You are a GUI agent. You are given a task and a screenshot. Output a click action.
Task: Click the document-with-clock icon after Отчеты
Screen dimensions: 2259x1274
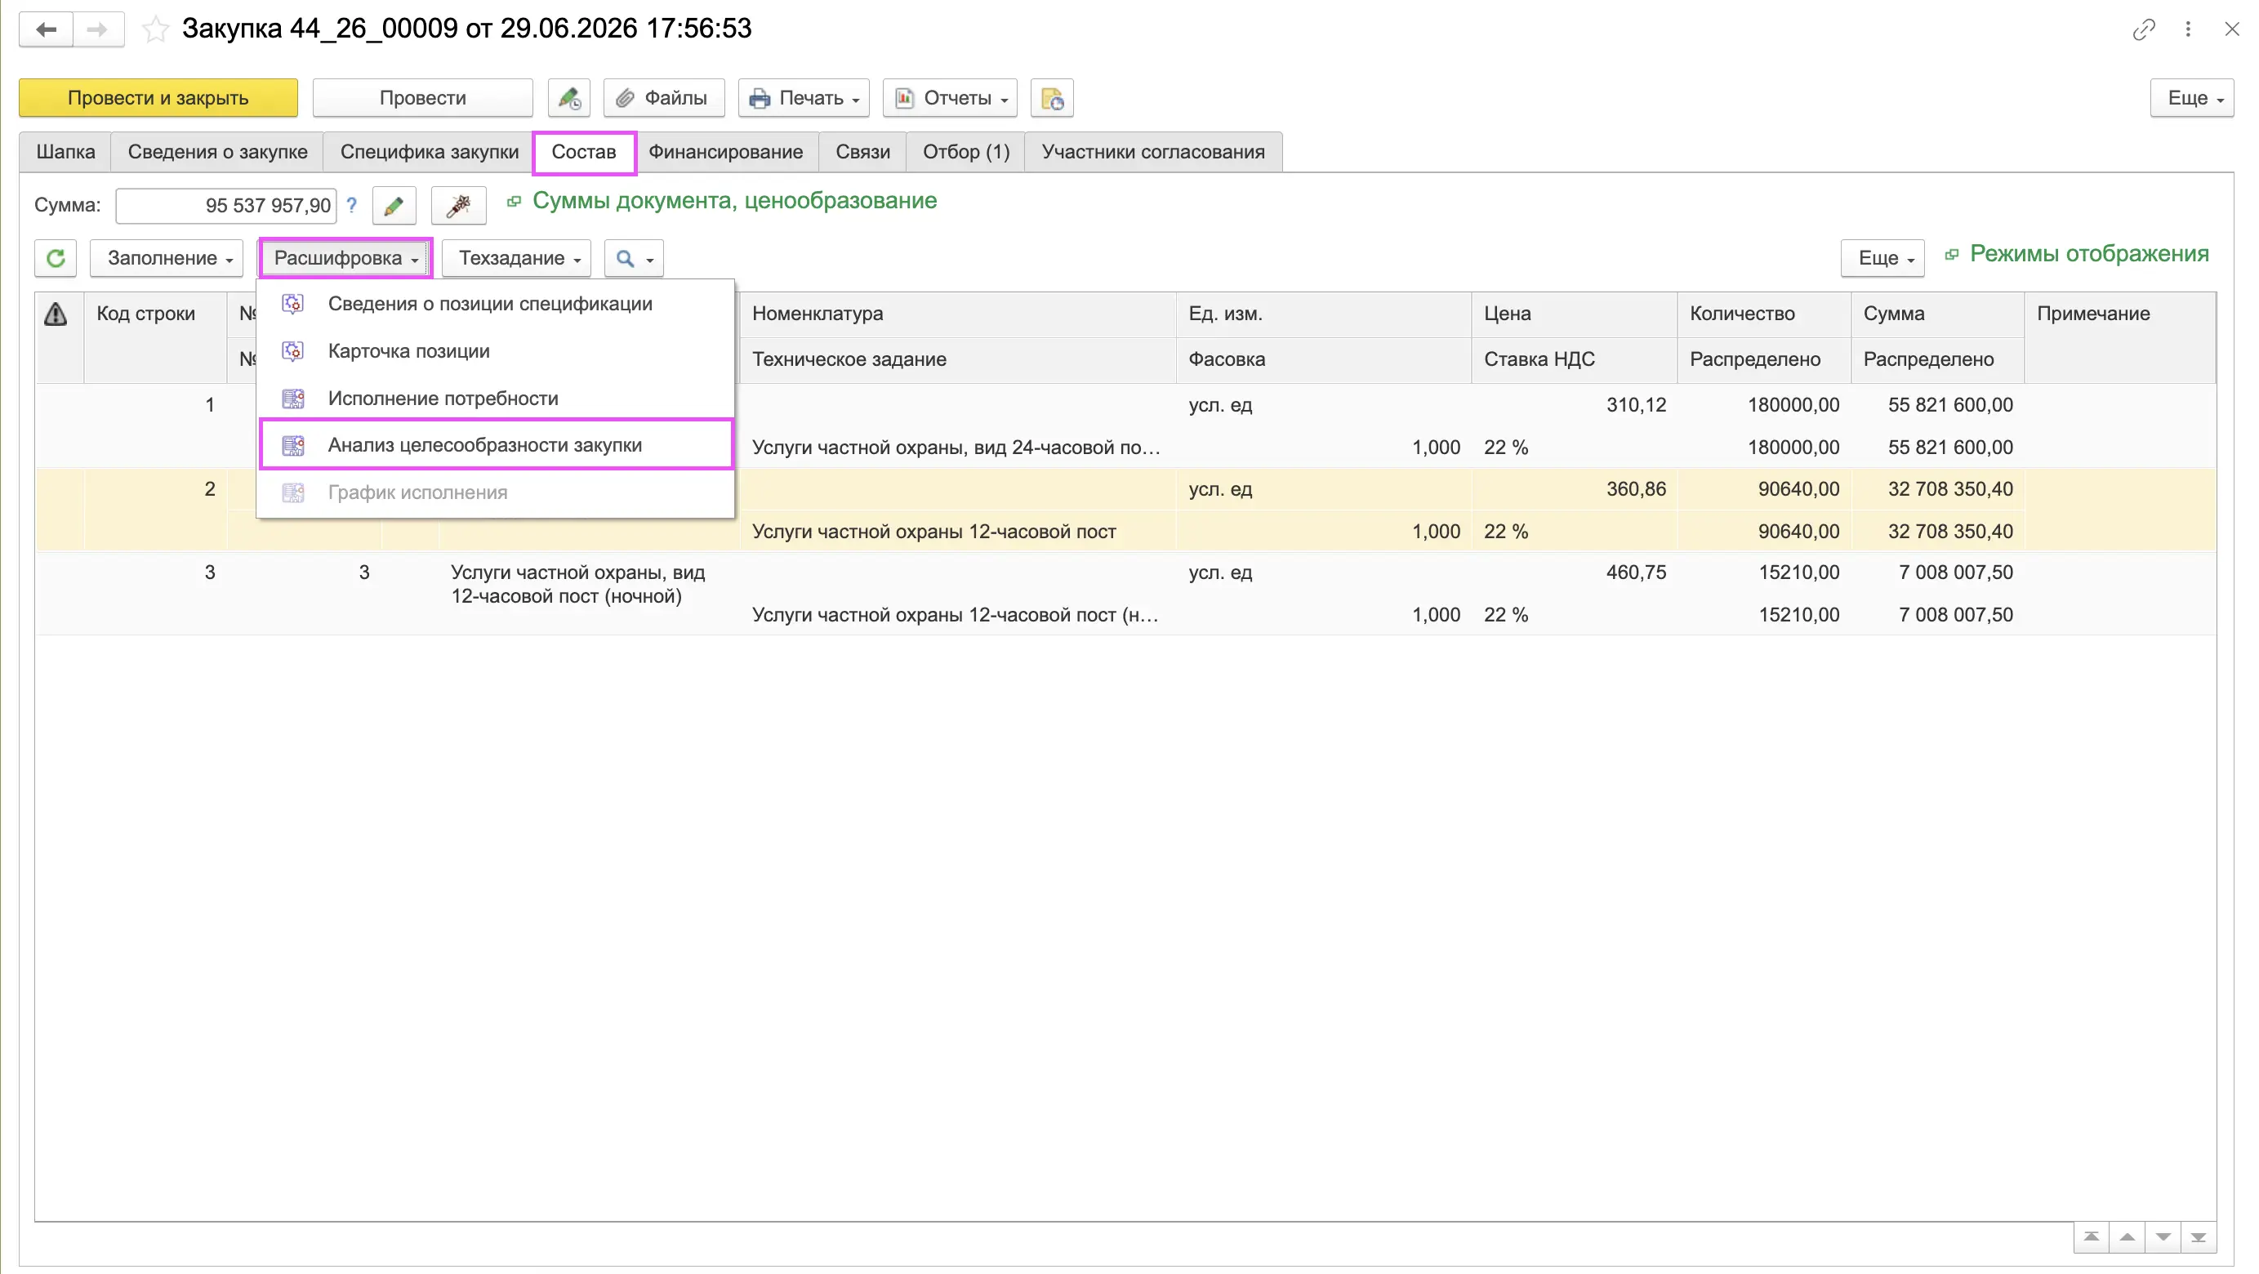(x=1051, y=98)
